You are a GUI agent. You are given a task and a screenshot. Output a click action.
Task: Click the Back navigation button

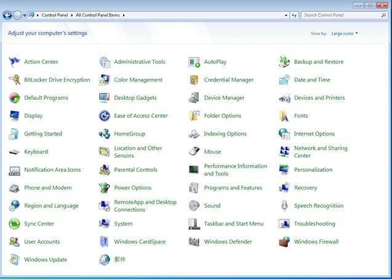click(x=7, y=15)
